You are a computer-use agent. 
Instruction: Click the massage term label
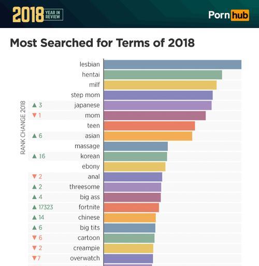[x=87, y=146]
